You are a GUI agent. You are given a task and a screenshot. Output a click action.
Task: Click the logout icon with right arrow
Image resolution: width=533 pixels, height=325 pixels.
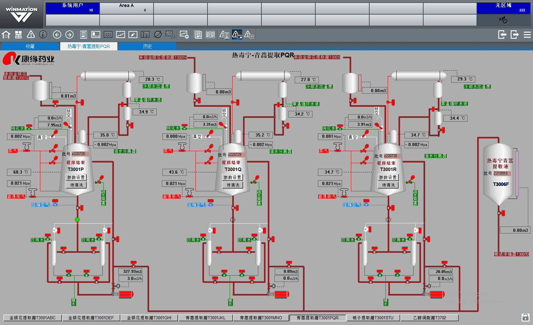[x=514, y=35]
